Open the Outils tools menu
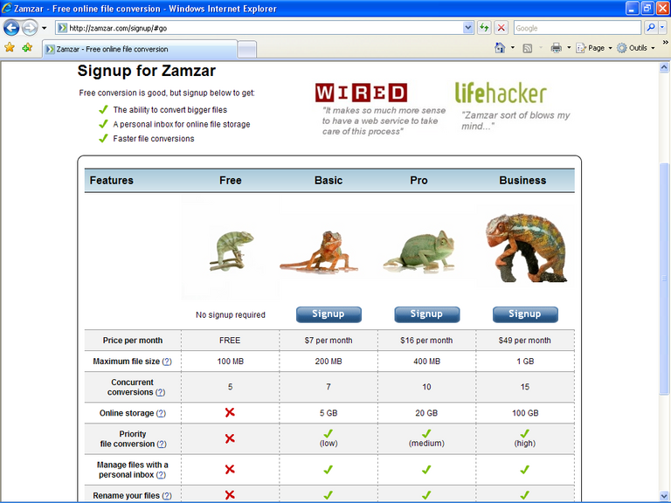Image resolution: width=671 pixels, height=503 pixels. click(x=636, y=48)
